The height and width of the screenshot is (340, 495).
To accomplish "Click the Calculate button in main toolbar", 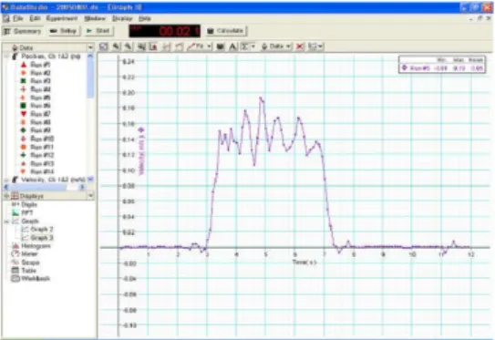I will (226, 31).
